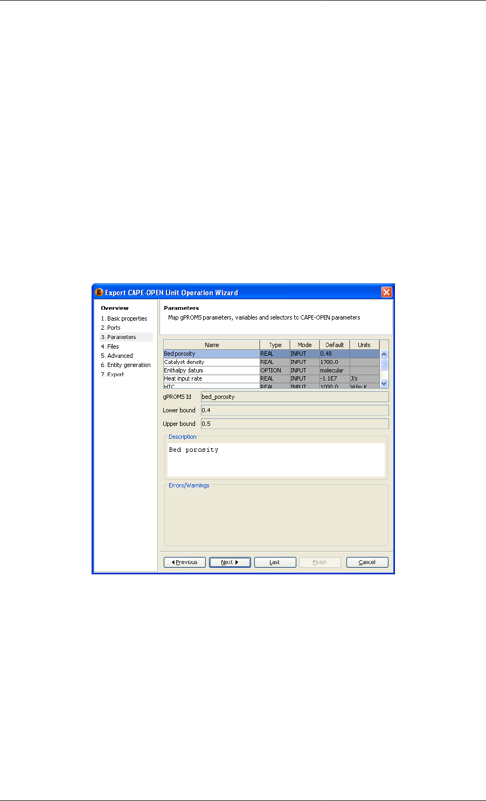Open the Export step

pyautogui.click(x=113, y=374)
